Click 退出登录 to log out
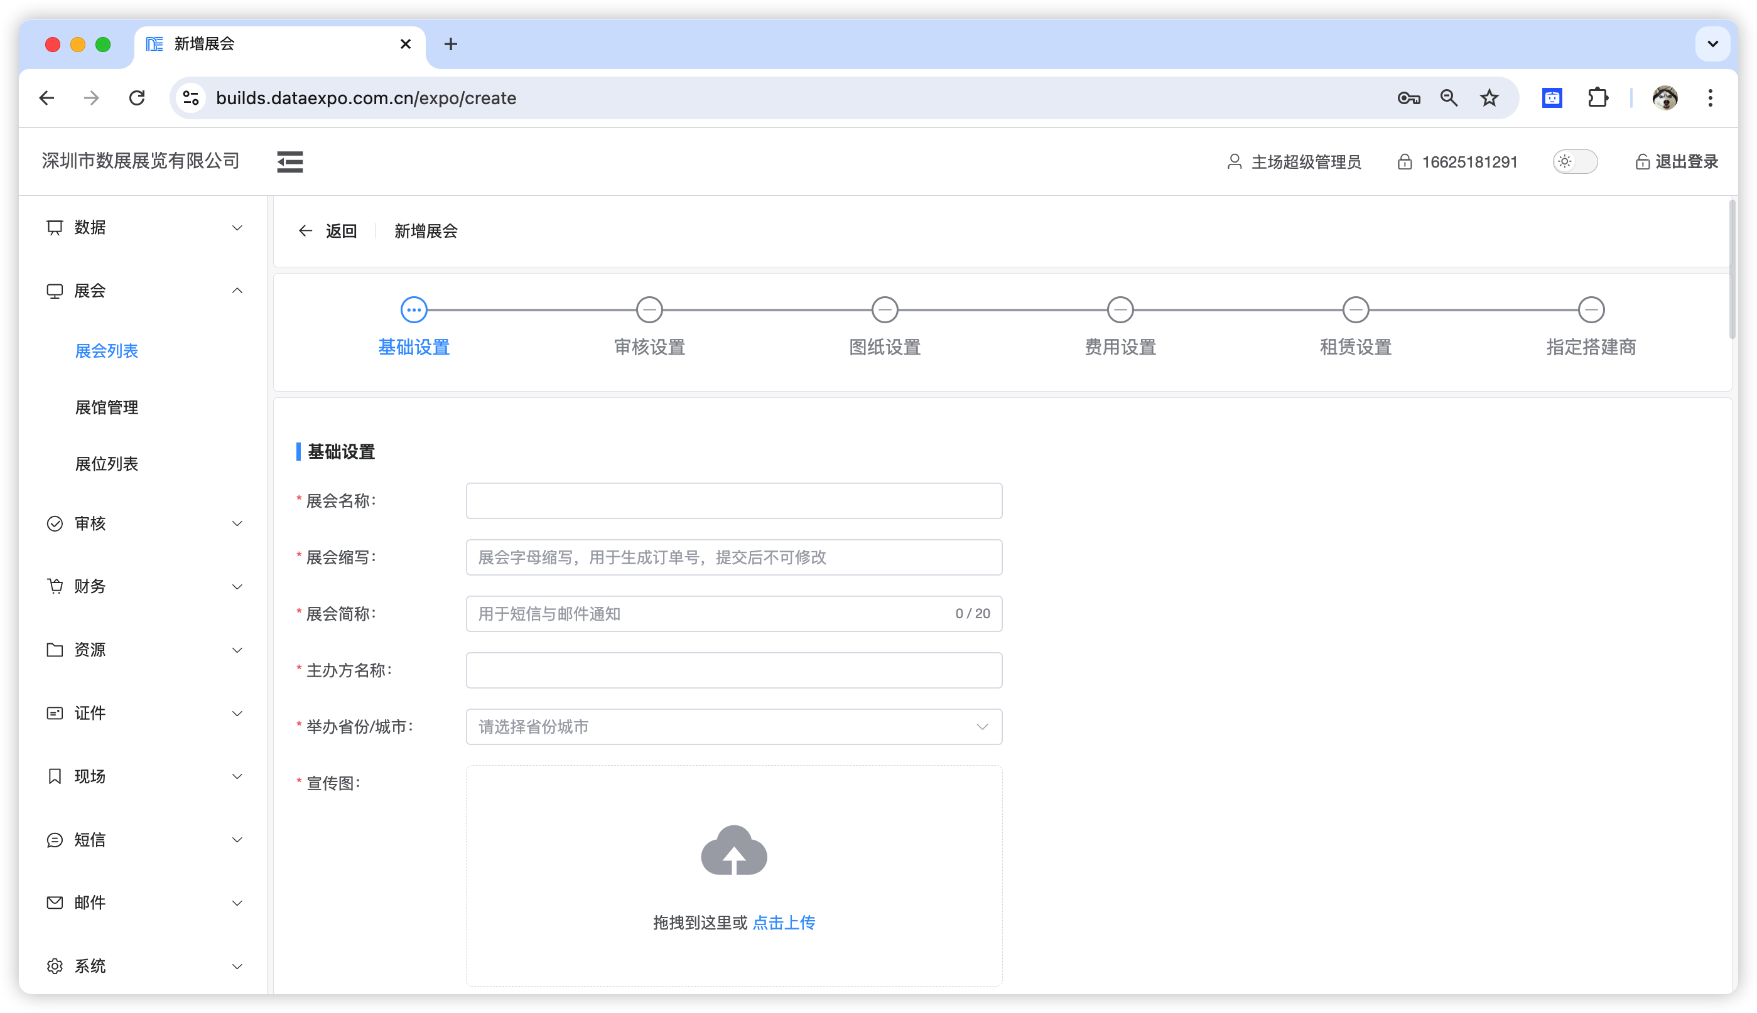Viewport: 1757px width, 1013px height. 1676,161
